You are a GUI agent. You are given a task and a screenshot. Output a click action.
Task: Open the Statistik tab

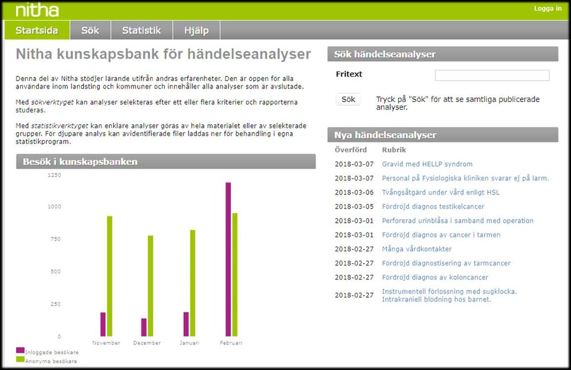coord(142,30)
